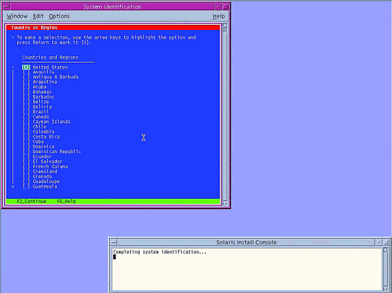Screen dimensions: 392x293
Task: Click the list scroll-down v indicator
Action: pyautogui.click(x=13, y=186)
